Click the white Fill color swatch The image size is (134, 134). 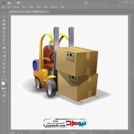click(3, 83)
